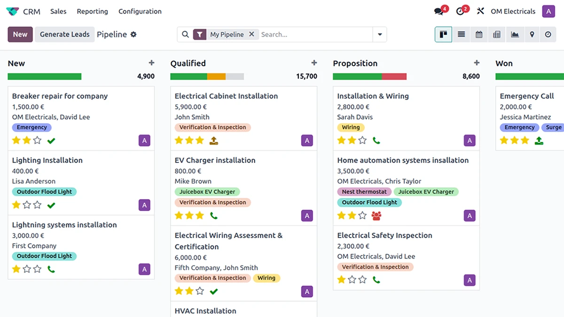The image size is (564, 317).
Task: Set third star priority on Breaker repair card
Action: point(37,140)
